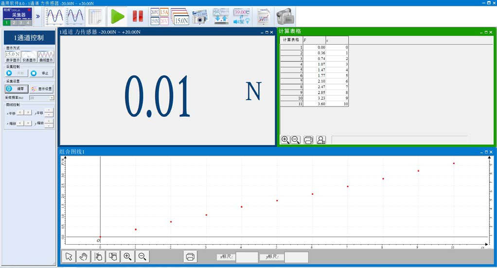Select channel 1 tab on 采集器
This screenshot has width=497, height=268.
pos(7,22)
